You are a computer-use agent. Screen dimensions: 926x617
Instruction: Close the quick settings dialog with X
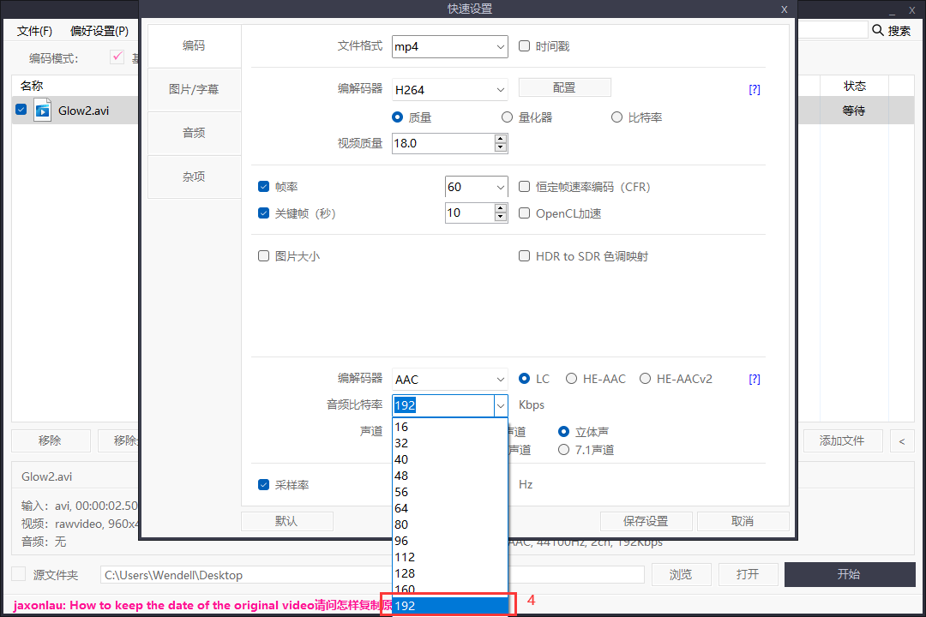(784, 9)
